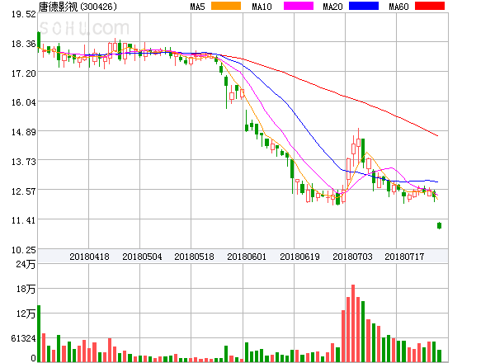Screen dimensions: 495x363
Task: Click the MA10 legend label
Action: [x=262, y=7]
